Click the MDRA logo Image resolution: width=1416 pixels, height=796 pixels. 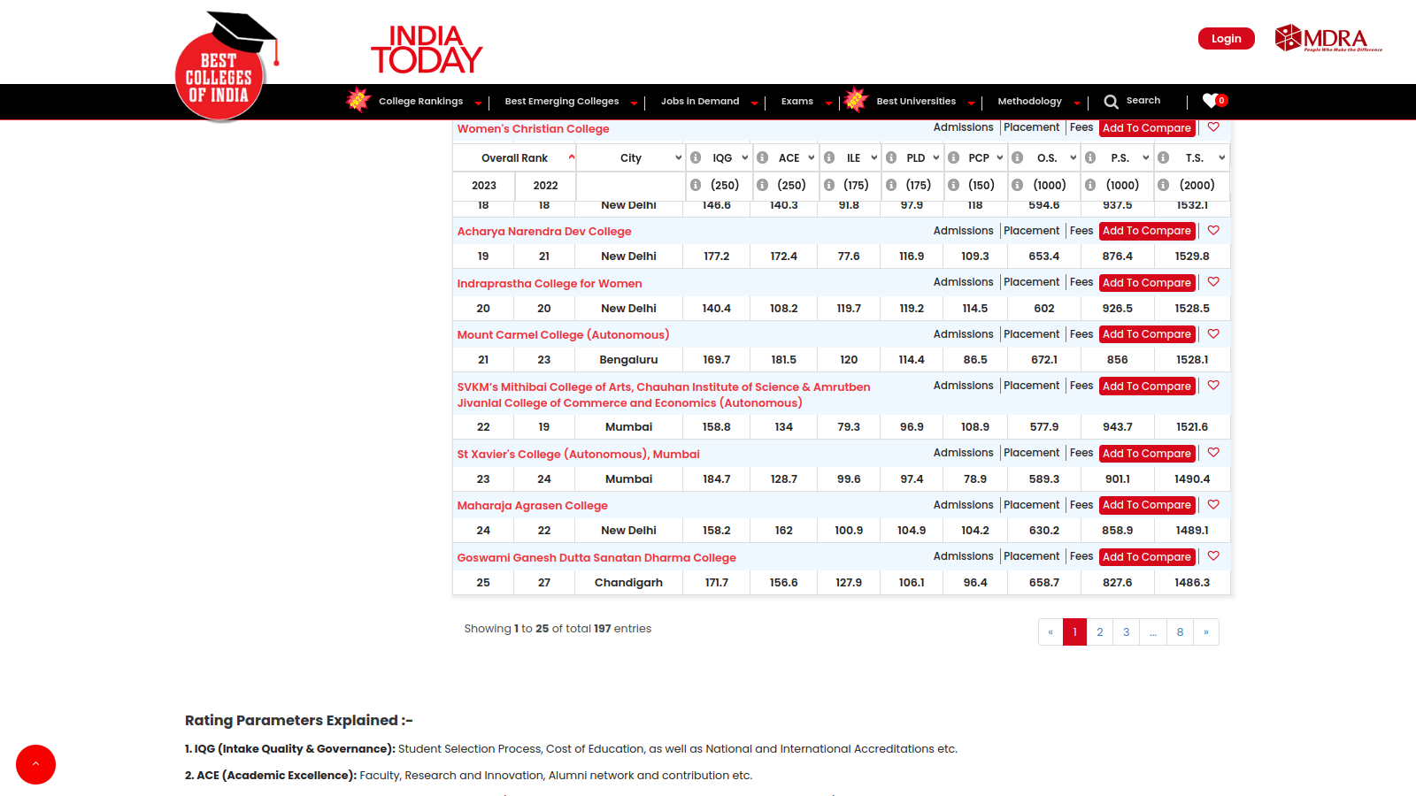pyautogui.click(x=1327, y=38)
